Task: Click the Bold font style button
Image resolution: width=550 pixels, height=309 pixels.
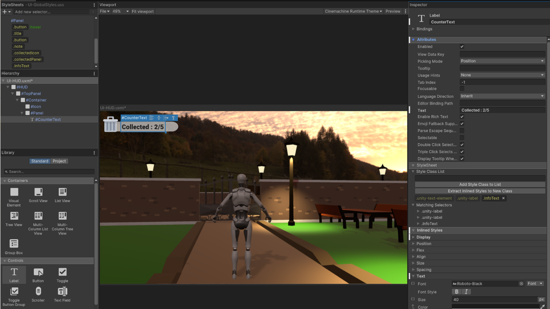Action: click(x=457, y=292)
